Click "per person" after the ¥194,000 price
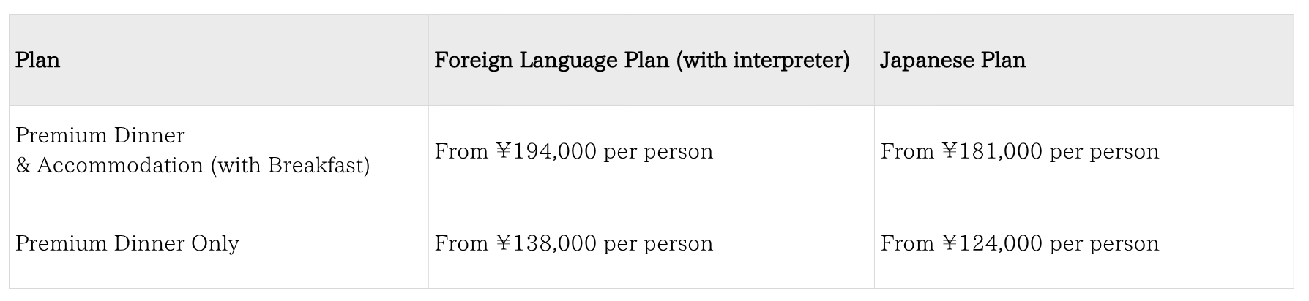The image size is (1309, 301). pyautogui.click(x=658, y=151)
